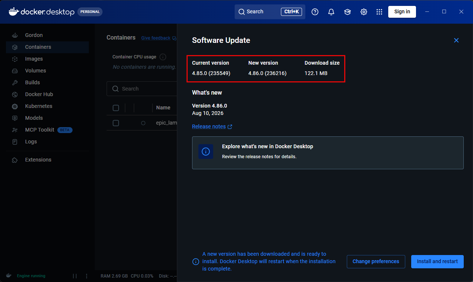Open the Models page
This screenshot has width=473, height=282.
pyautogui.click(x=47, y=118)
